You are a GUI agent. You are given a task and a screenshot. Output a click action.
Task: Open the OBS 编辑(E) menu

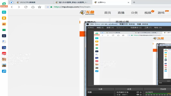point(100,28)
